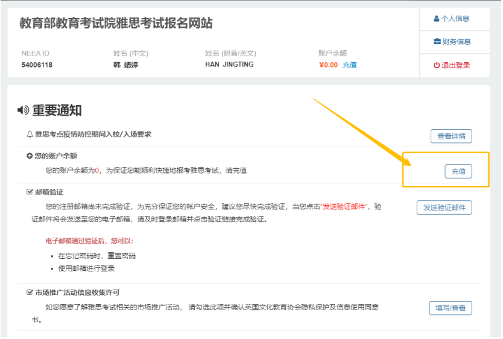Viewport: 503px width, 339px height.
Task: Click the person icon beside 个人信息
Action: click(x=437, y=19)
